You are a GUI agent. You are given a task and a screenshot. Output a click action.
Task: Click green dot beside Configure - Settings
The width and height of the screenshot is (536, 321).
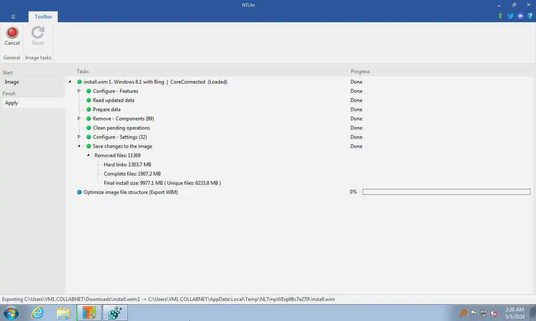[x=89, y=137]
